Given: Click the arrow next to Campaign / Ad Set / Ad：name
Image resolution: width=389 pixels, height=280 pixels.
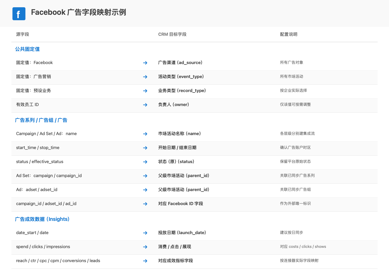Looking at the screenshot, I should point(145,134).
